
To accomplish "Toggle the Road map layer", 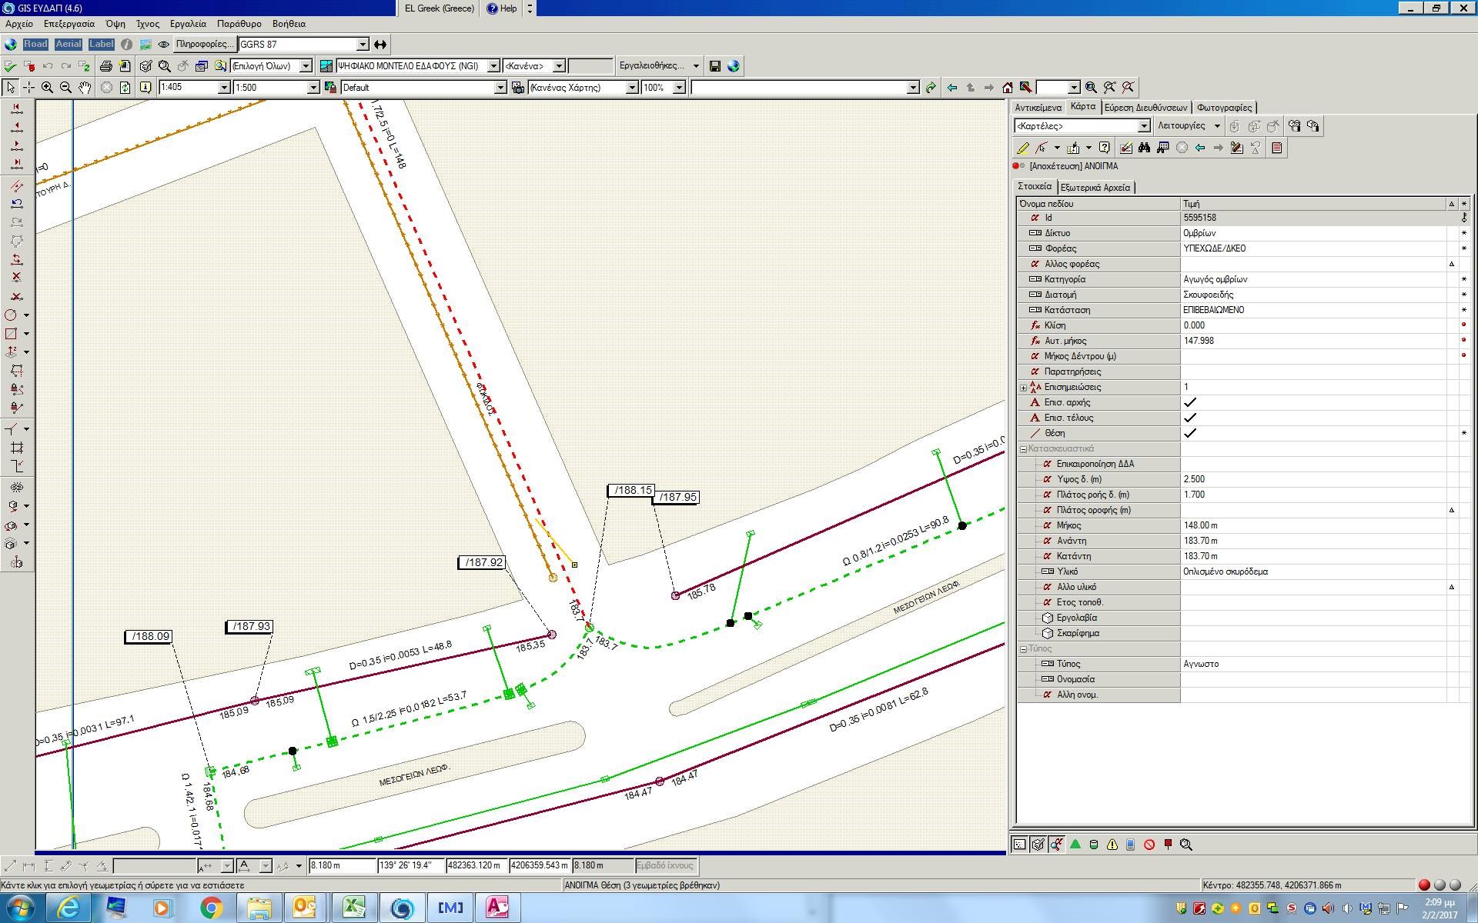I will [x=35, y=45].
